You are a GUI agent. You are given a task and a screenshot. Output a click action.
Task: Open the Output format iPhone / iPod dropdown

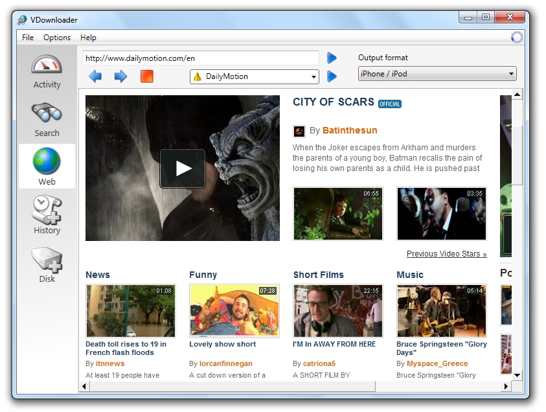coord(437,74)
